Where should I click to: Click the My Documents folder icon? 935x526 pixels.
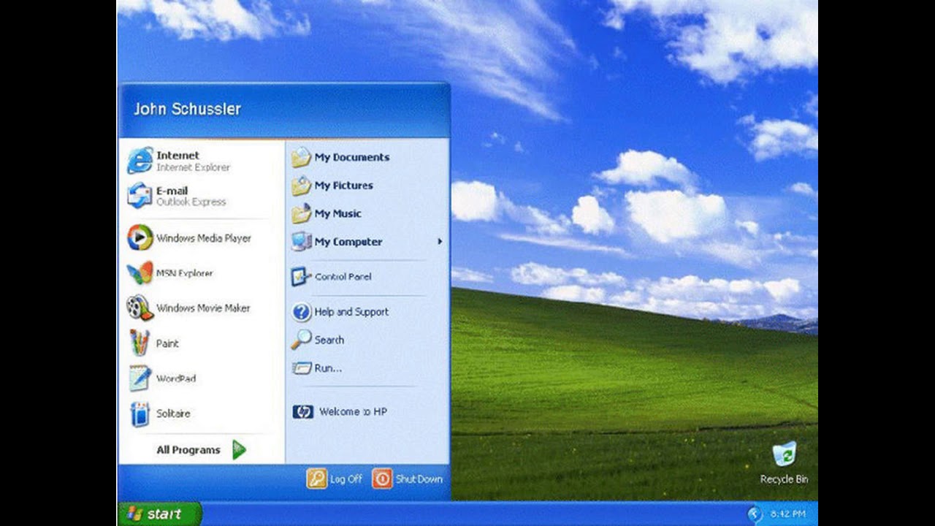(302, 157)
